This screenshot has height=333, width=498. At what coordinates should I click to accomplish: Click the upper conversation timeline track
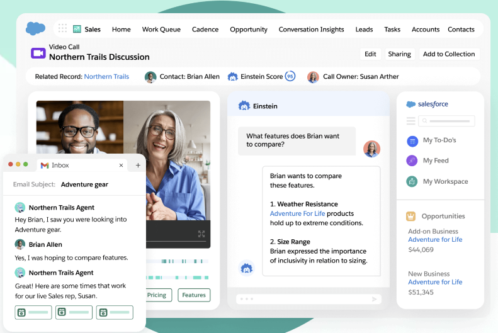click(177, 261)
